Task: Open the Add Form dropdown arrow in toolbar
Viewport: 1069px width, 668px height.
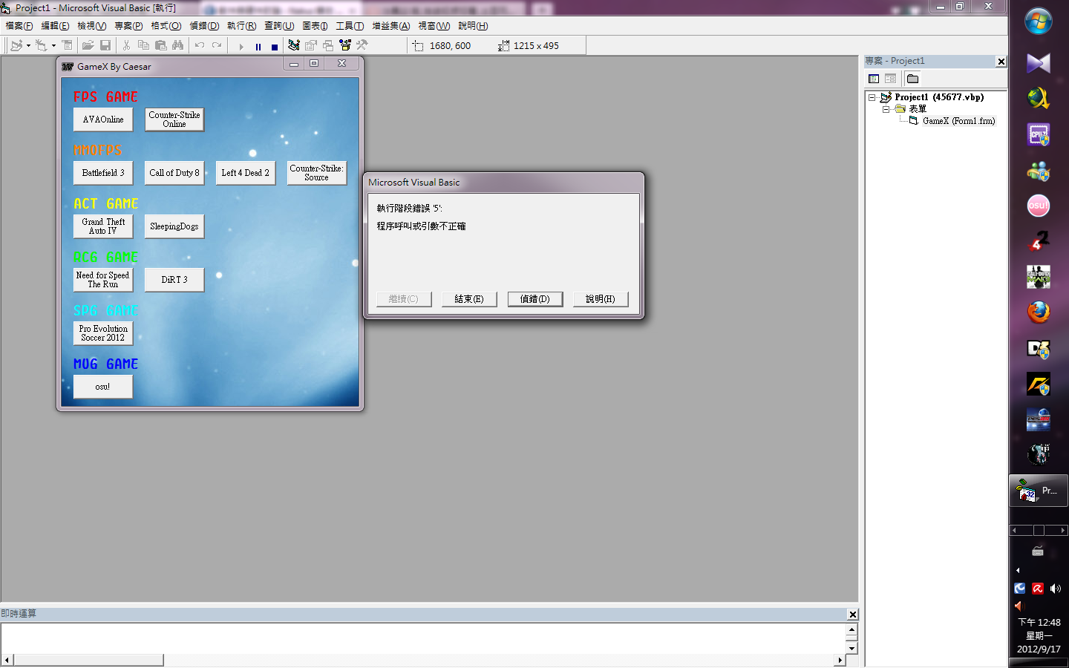Action: pos(53,46)
